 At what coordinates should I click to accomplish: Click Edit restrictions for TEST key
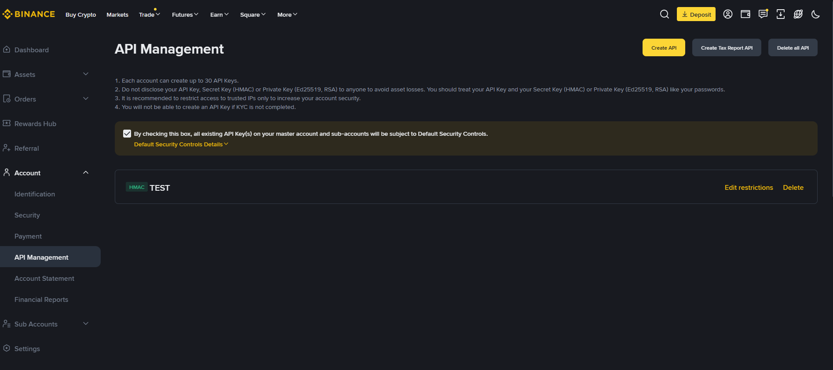coord(749,187)
